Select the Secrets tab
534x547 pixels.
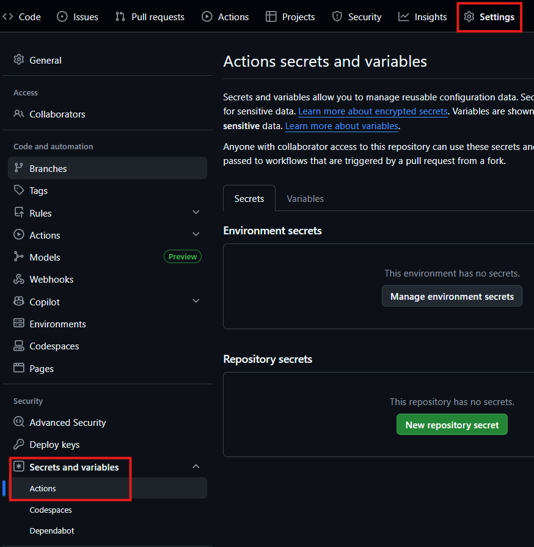click(249, 198)
